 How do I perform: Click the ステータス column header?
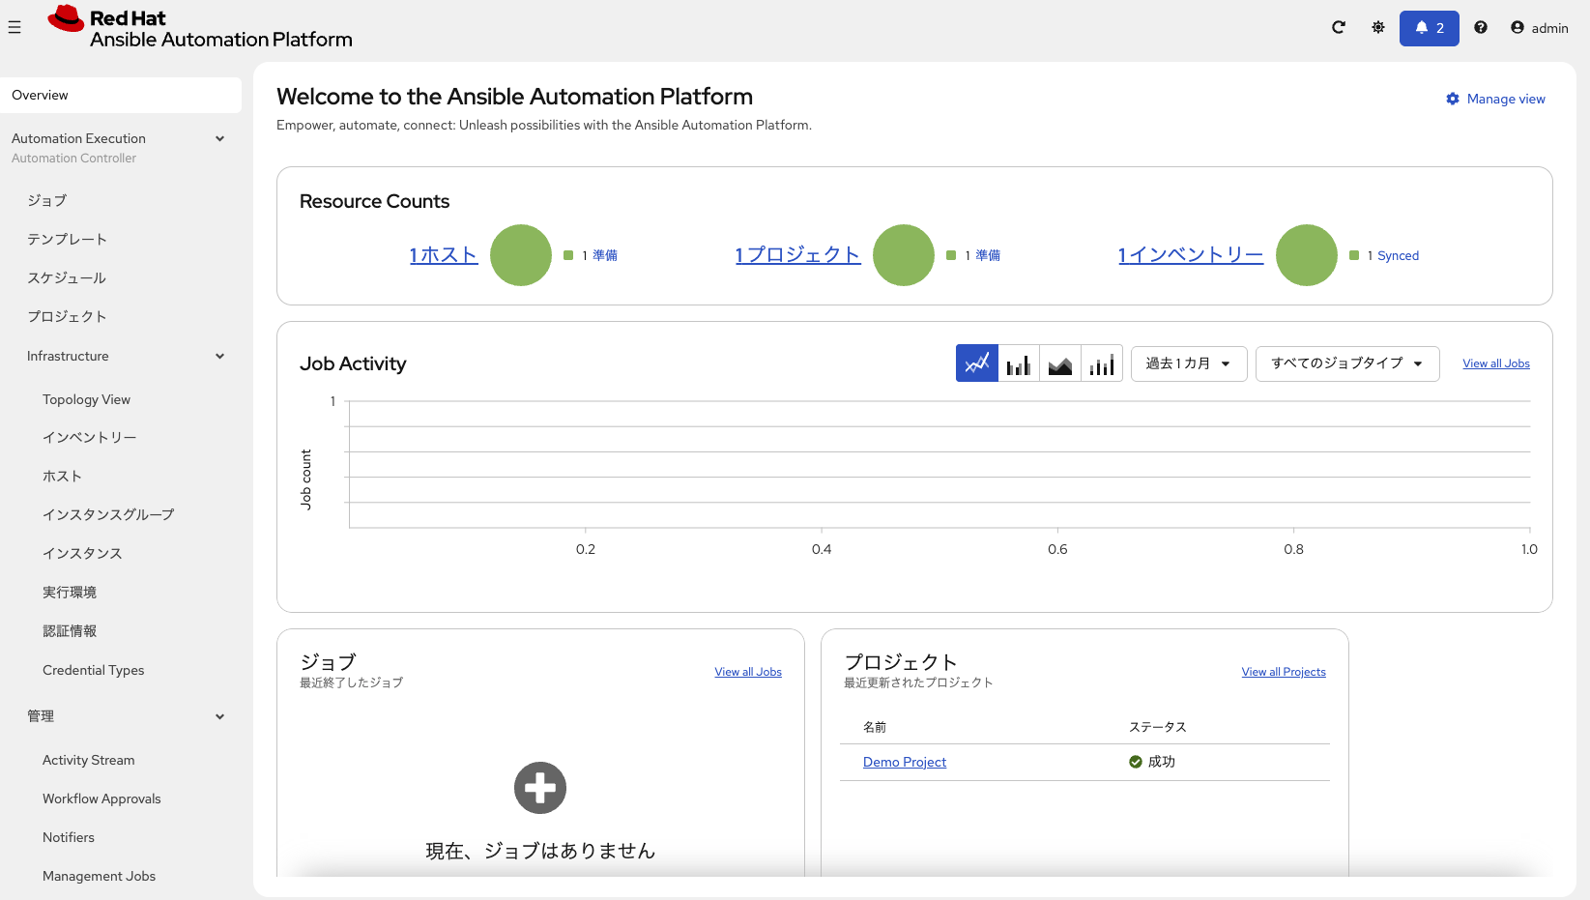[1158, 727]
